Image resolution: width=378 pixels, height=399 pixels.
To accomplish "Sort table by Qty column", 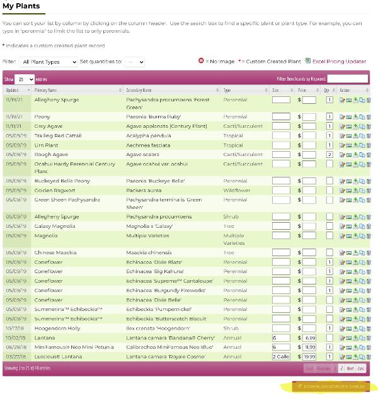I will click(x=329, y=90).
